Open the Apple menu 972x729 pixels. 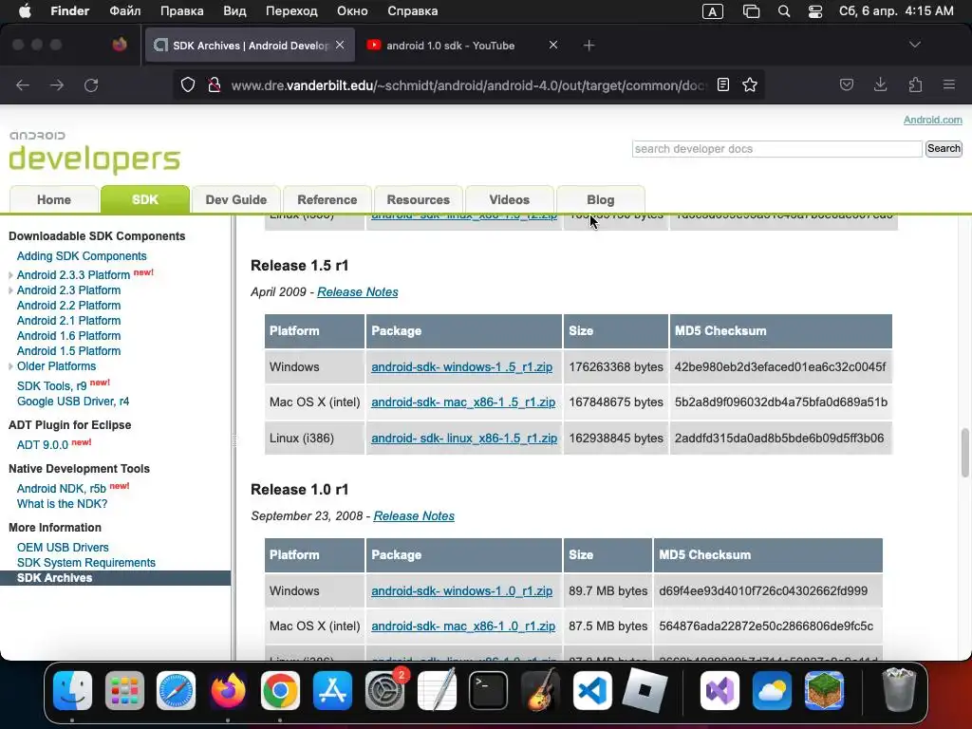(25, 11)
